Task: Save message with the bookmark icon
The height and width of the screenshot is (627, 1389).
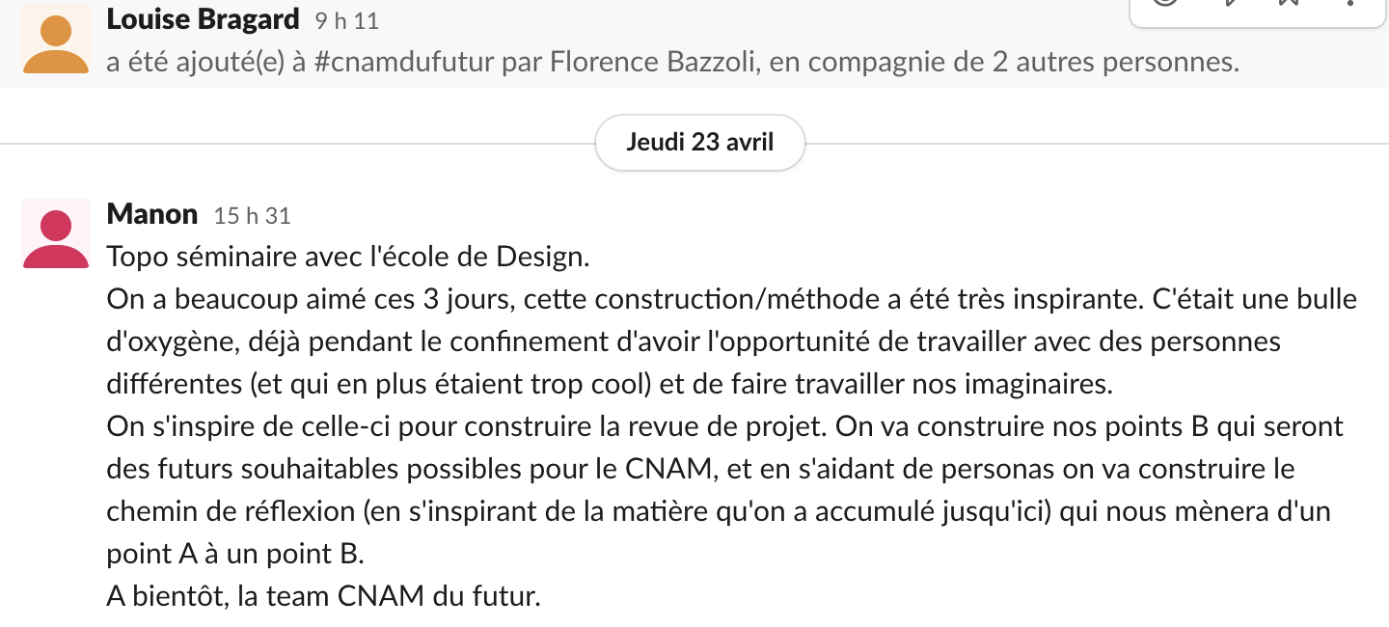Action: tap(1290, 3)
